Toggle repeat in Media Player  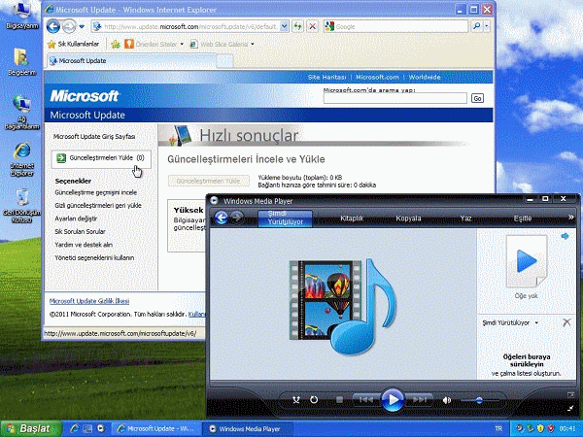click(314, 400)
